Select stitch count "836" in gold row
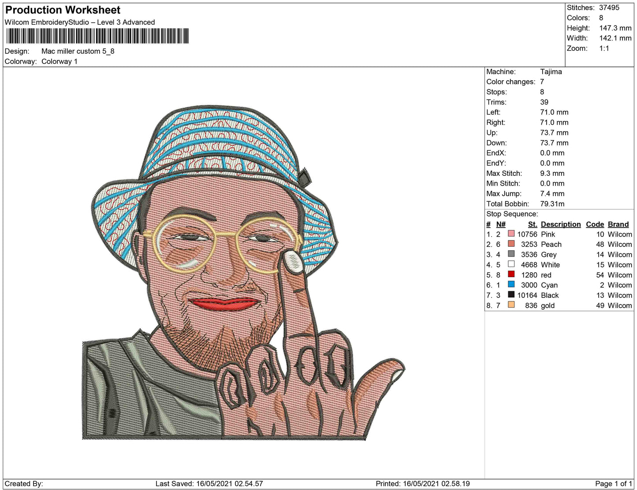 [x=531, y=305]
